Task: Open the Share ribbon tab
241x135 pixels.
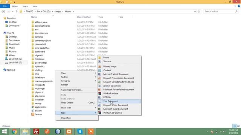Action: pyautogui.click(x=25, y=6)
